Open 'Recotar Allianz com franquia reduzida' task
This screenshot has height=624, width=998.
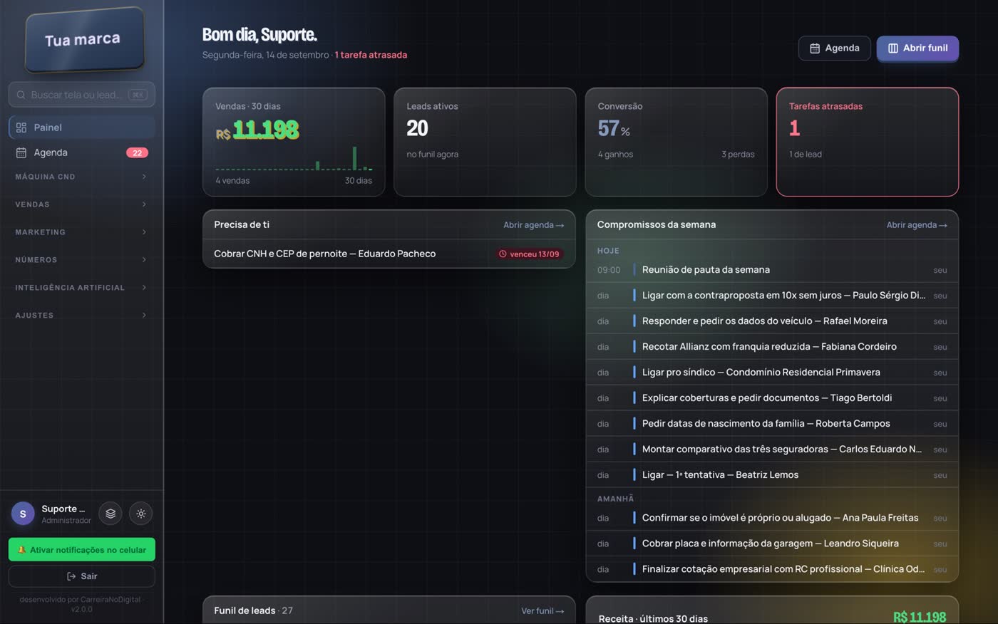772,347
